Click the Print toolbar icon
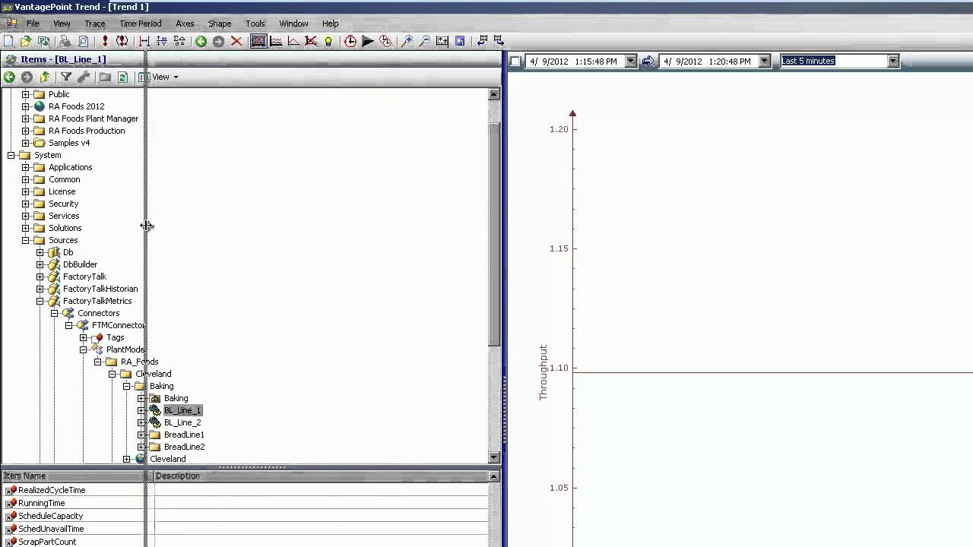Viewport: 973px width, 547px height. coord(65,41)
